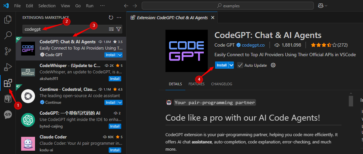Install the Claude Coder extension
This screenshot has width=363, height=154.
[x=115, y=150]
